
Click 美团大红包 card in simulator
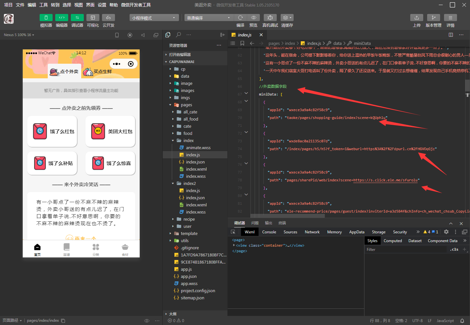tap(110, 131)
